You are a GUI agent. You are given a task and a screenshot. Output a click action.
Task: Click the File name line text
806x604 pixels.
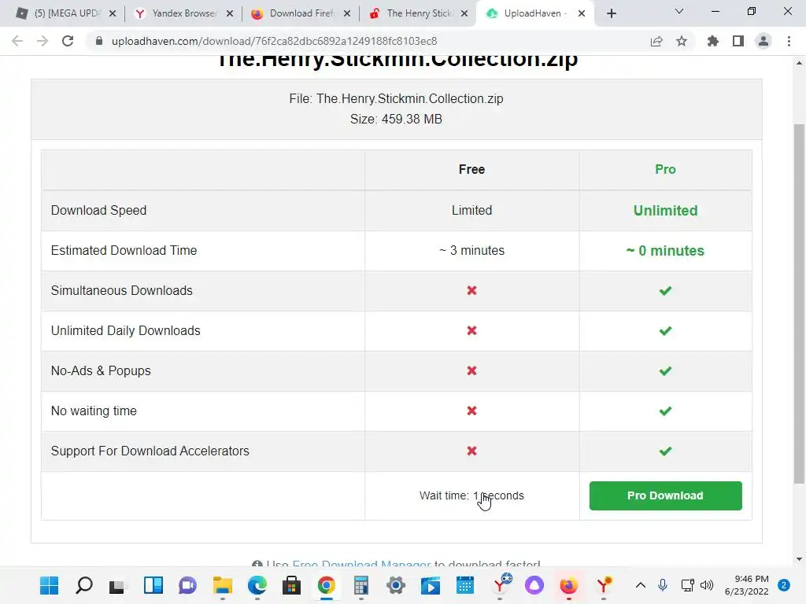coord(396,98)
